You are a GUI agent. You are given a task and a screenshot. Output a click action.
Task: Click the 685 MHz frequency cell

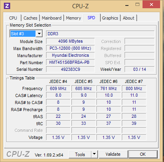click(84, 88)
